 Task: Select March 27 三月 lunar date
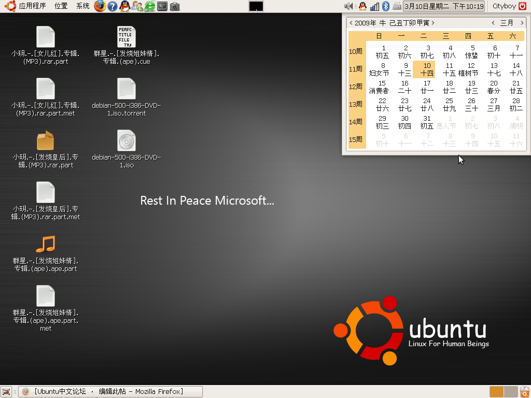click(494, 105)
